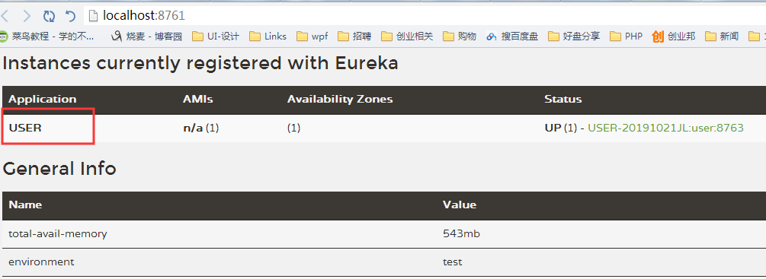
Task: Click the USER application cell
Action: (25, 128)
